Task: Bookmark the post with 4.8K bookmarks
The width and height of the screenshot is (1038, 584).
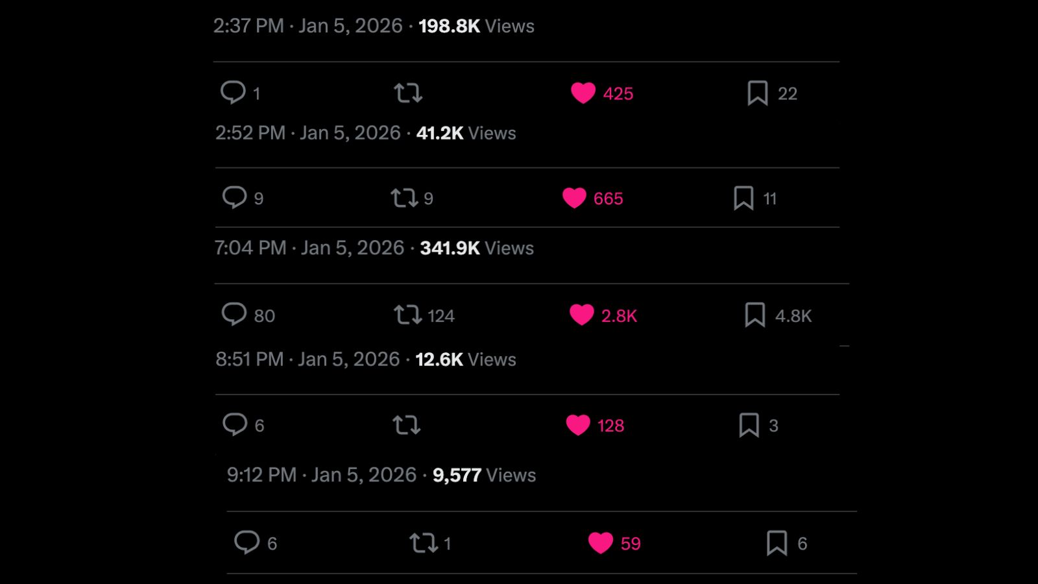Action: (x=754, y=315)
